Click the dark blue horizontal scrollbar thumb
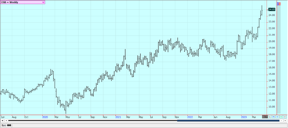288x128 pixels. coord(228,121)
